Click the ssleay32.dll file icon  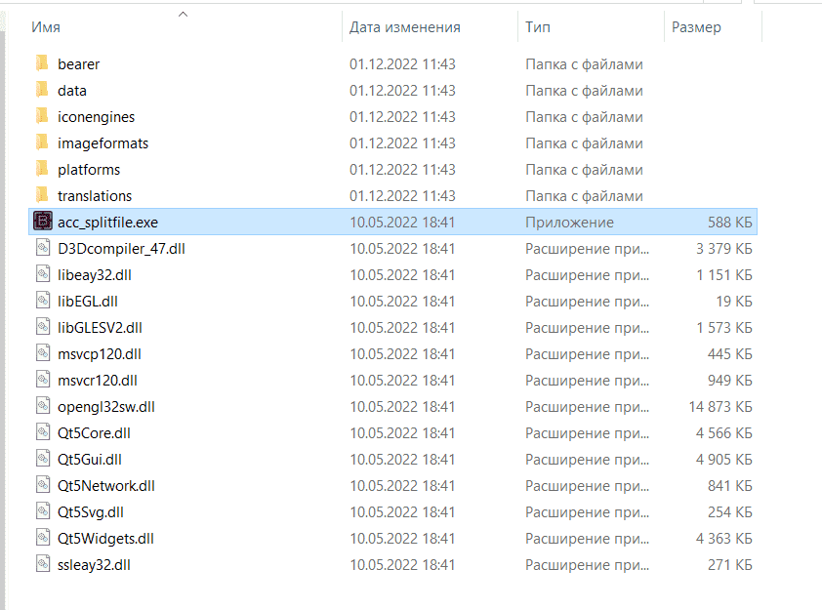point(43,563)
